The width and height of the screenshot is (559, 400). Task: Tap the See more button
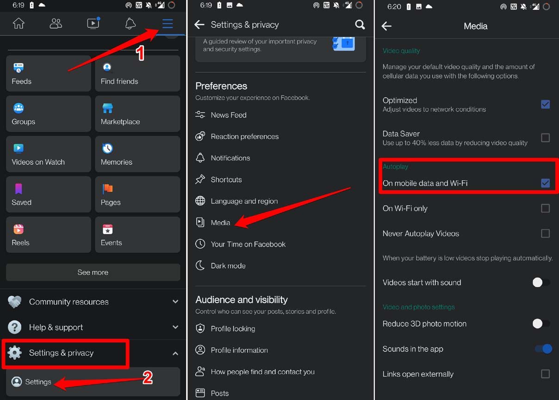pos(93,272)
